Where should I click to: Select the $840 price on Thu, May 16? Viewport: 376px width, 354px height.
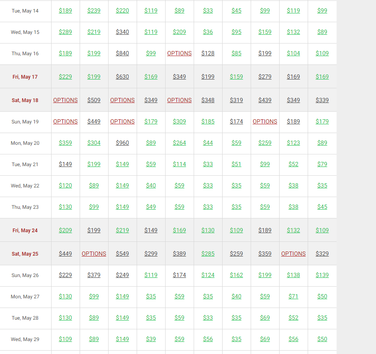click(122, 53)
